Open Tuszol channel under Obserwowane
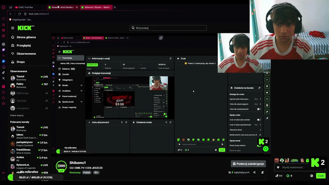The width and height of the screenshot is (329, 185). [x=29, y=78]
